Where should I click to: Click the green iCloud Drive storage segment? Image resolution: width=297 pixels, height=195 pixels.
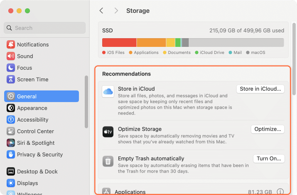click(178, 43)
